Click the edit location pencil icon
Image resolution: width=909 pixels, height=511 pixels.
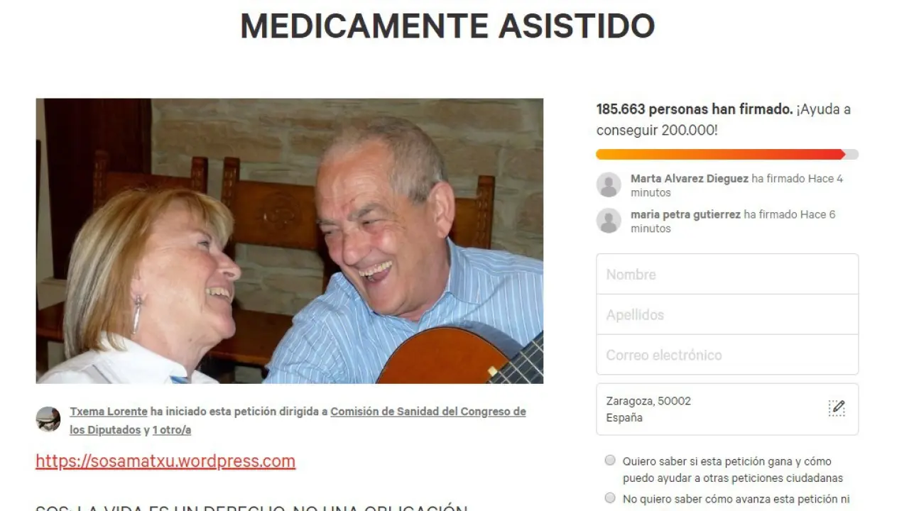[837, 408]
